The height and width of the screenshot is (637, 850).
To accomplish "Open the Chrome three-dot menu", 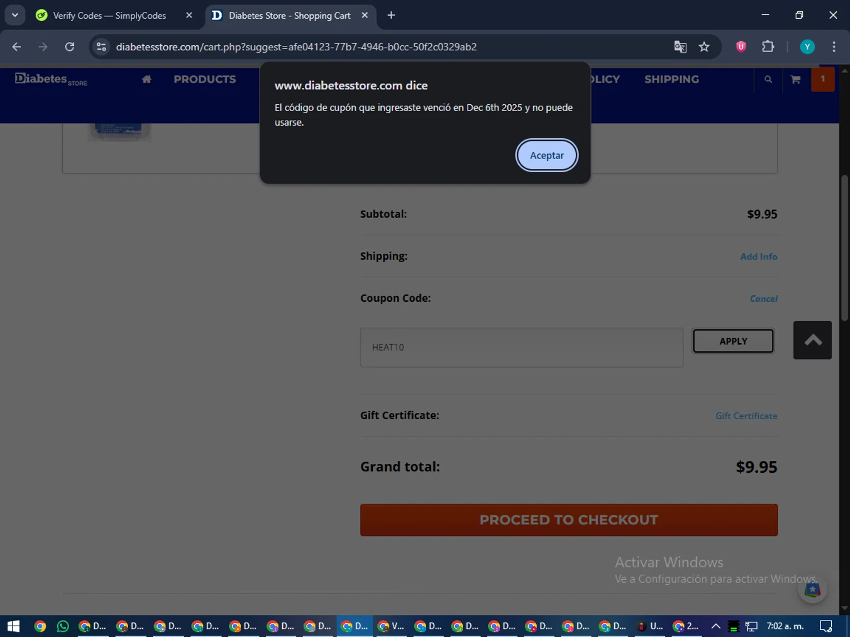I will pos(834,46).
